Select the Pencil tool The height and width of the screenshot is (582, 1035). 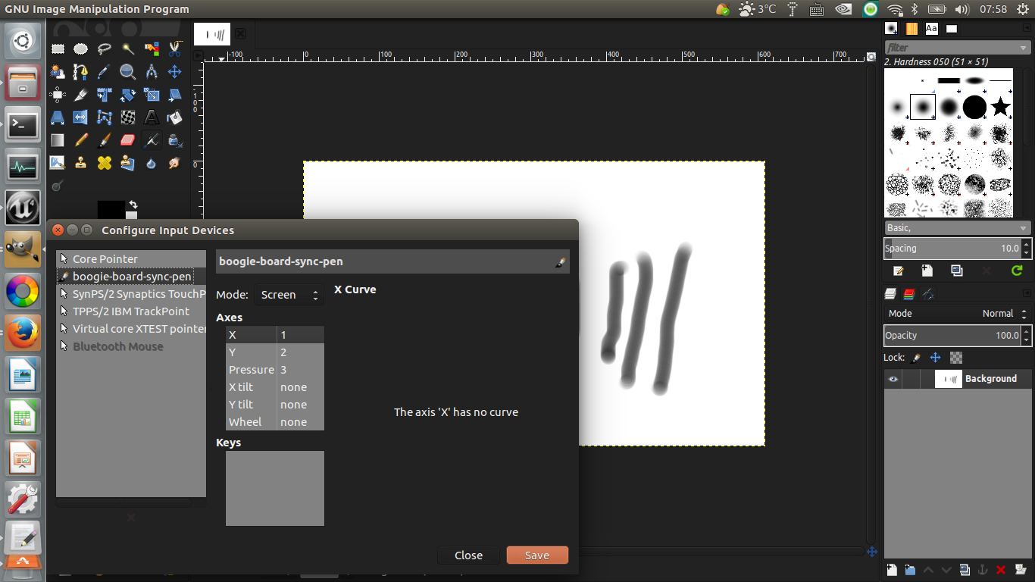(81, 140)
